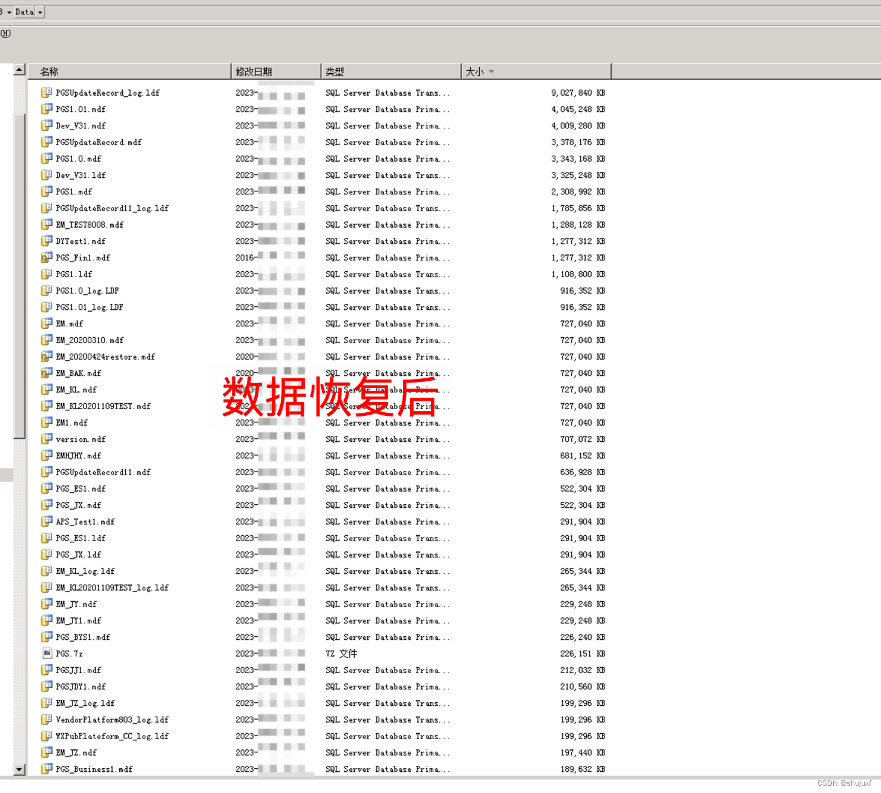The width and height of the screenshot is (881, 793).
Task: Sort by the 修改日期 column header
Action: (x=276, y=71)
